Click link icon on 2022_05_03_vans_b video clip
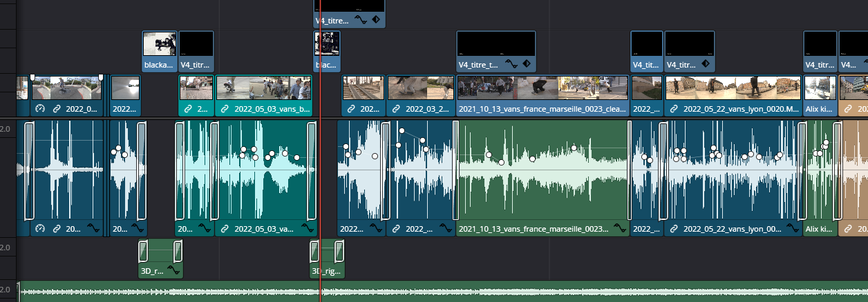The width and height of the screenshot is (868, 302). pyautogui.click(x=225, y=109)
